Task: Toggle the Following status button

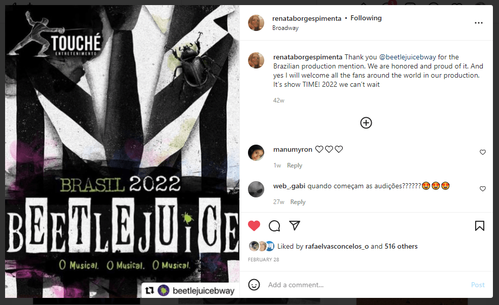Action: click(366, 18)
